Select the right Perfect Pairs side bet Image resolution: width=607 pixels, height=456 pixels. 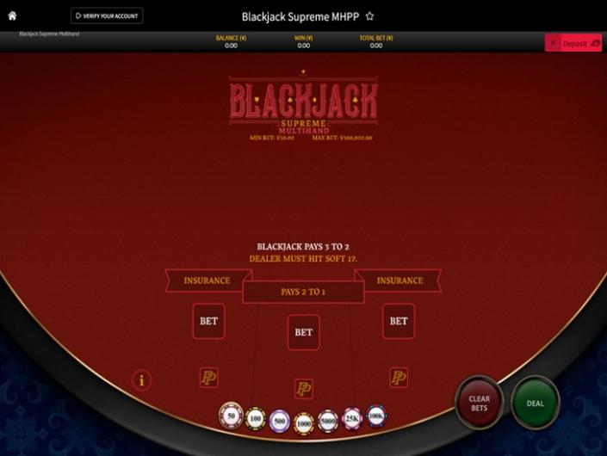point(399,378)
